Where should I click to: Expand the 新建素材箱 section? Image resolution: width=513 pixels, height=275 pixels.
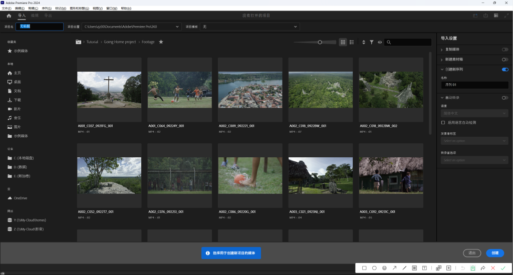441,60
